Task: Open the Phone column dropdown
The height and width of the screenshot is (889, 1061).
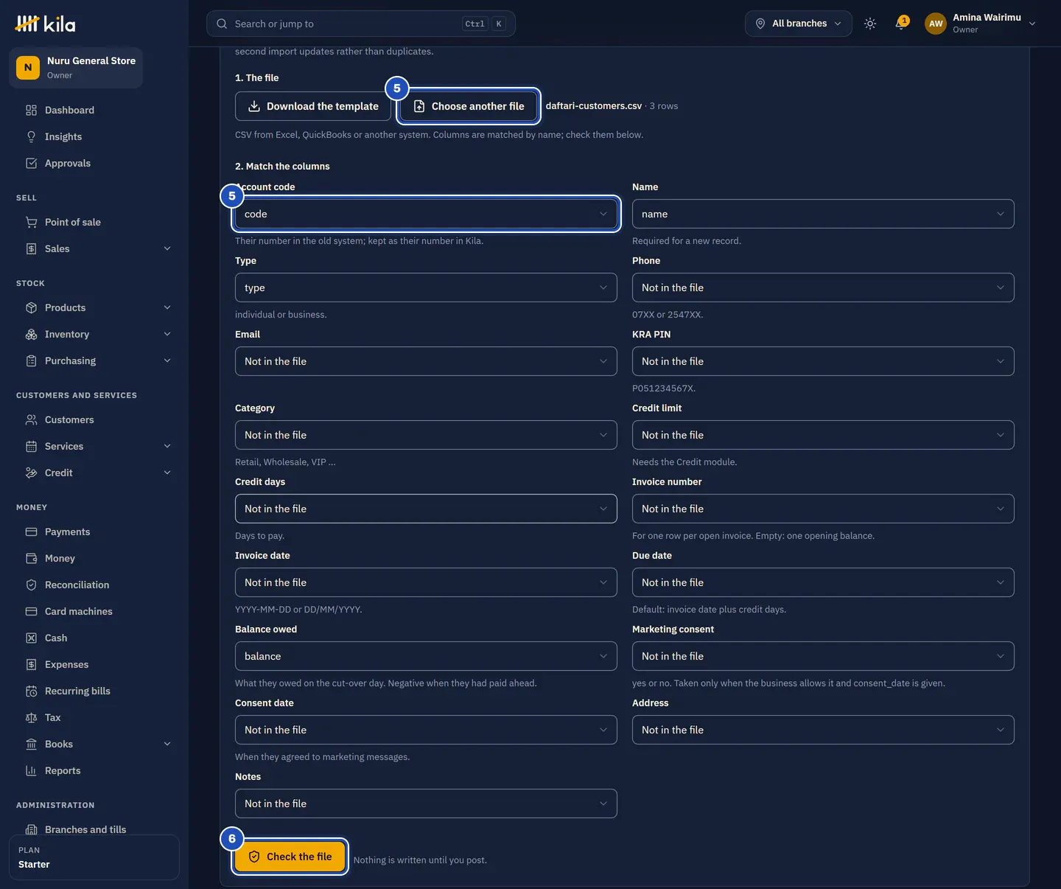Action: [823, 287]
